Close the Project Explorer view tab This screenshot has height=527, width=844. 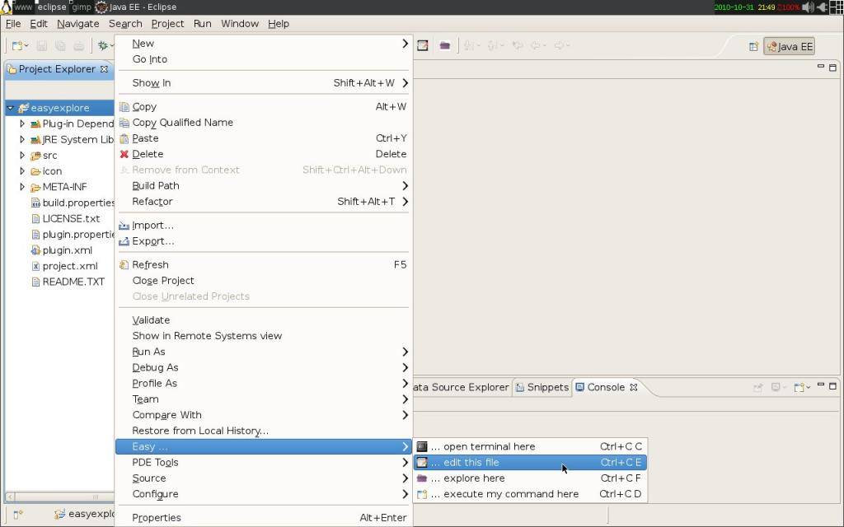tap(104, 69)
